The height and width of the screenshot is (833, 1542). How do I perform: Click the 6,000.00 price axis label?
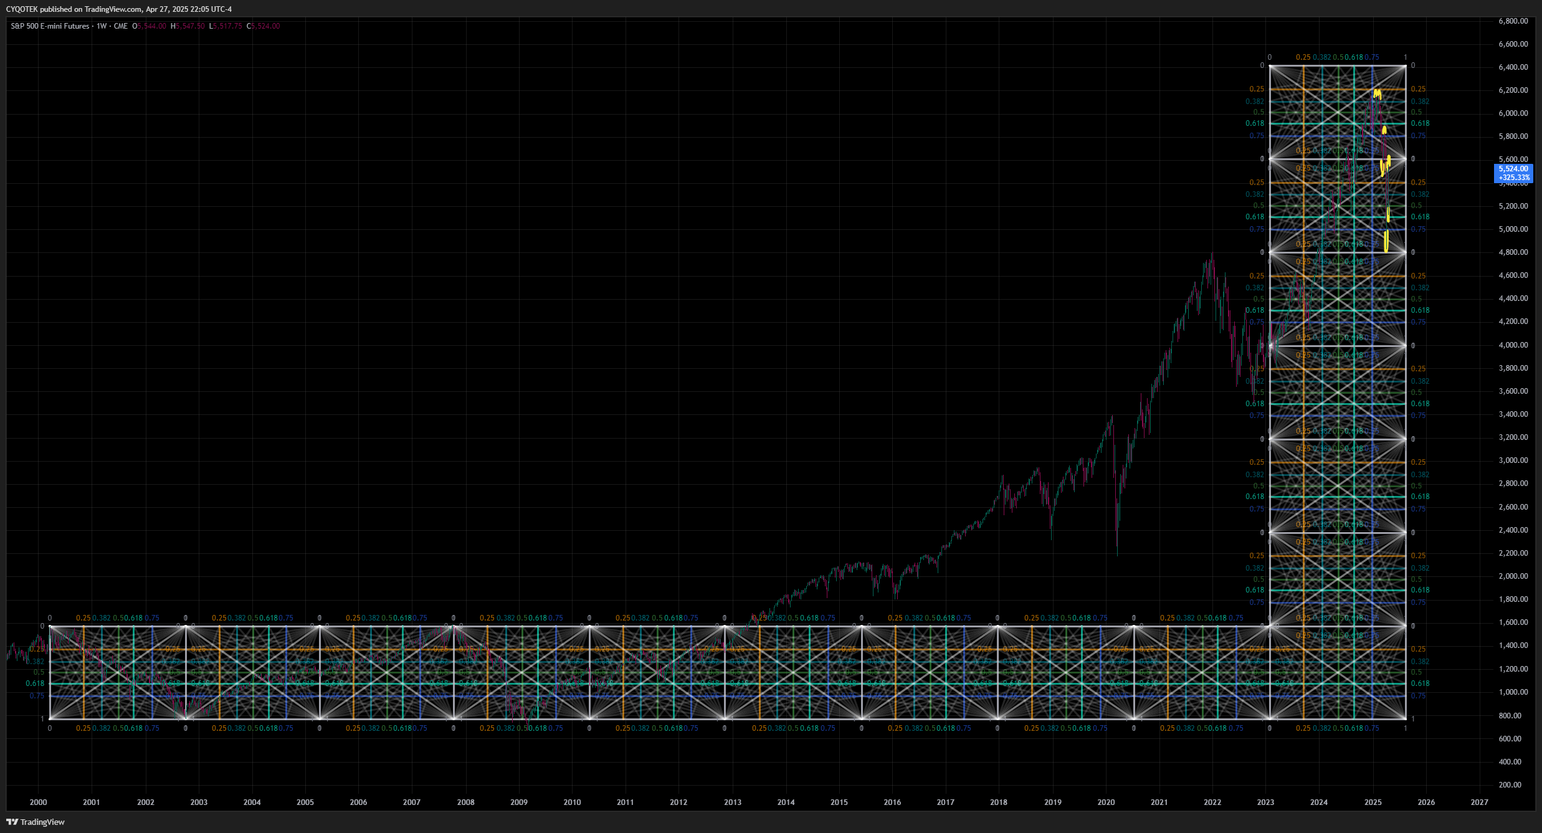[x=1513, y=113]
